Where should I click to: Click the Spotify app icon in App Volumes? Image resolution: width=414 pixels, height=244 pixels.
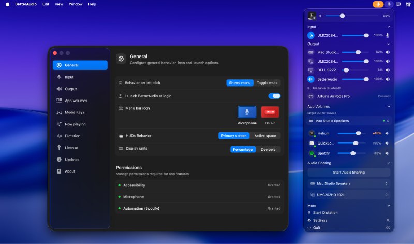pos(312,153)
